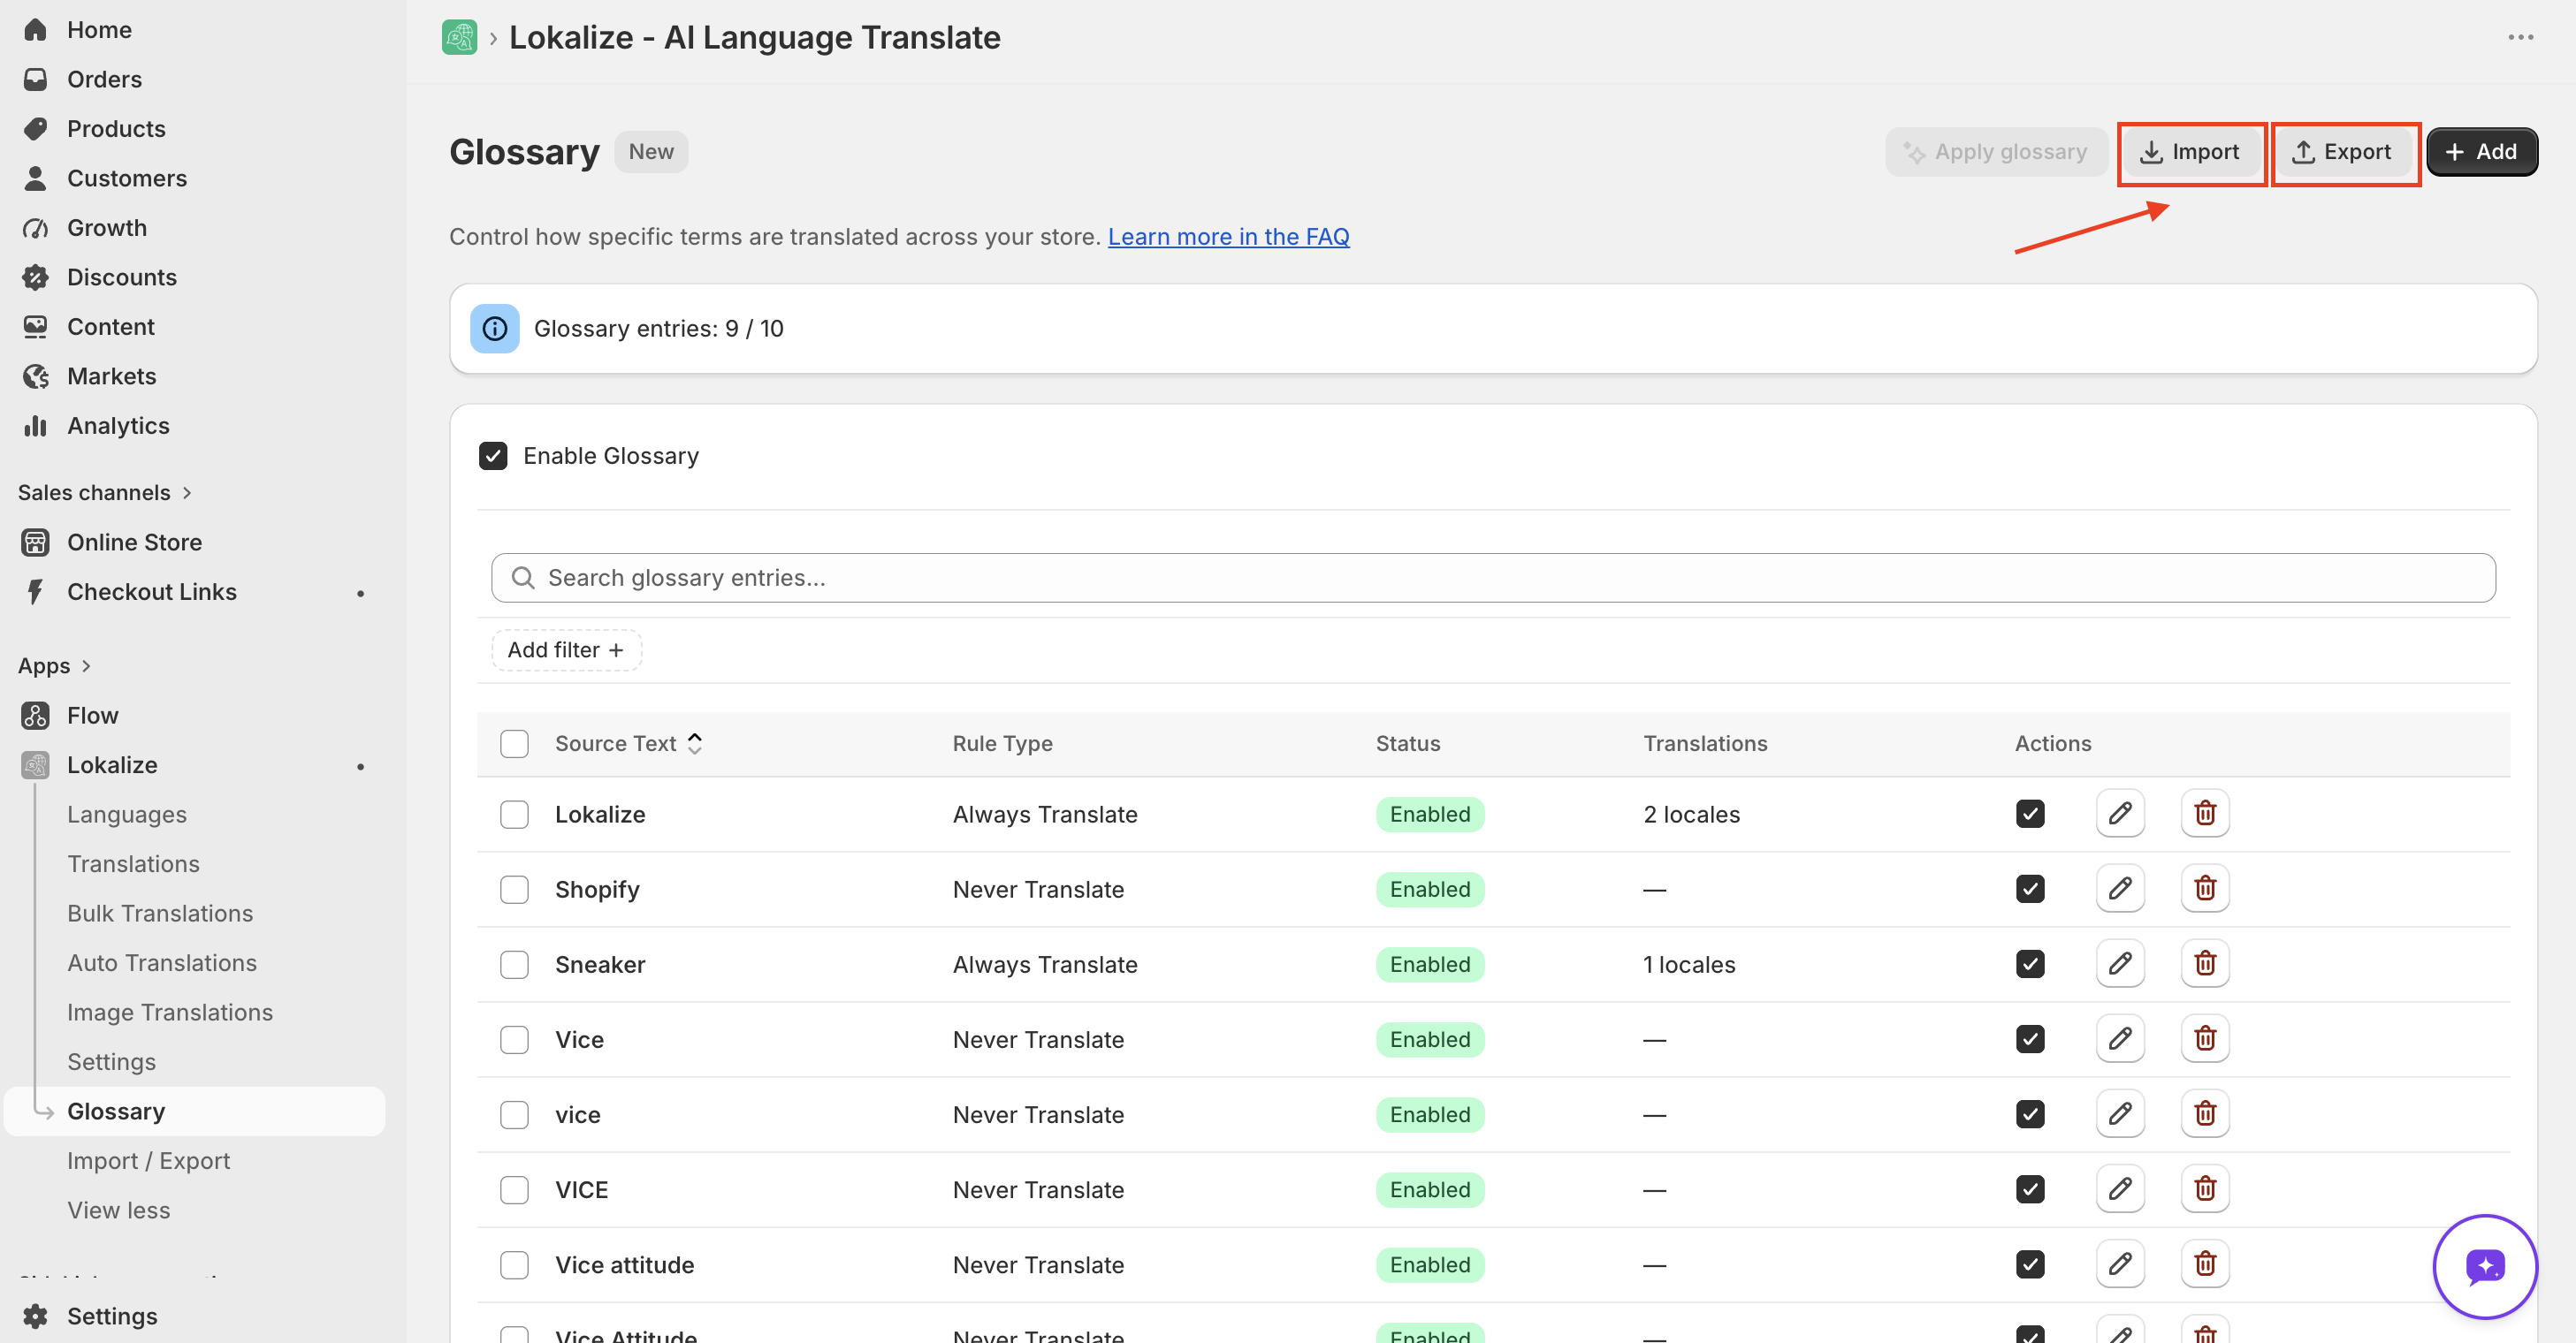2576x1343 pixels.
Task: Click the Markets globe icon
Action: pyautogui.click(x=36, y=376)
